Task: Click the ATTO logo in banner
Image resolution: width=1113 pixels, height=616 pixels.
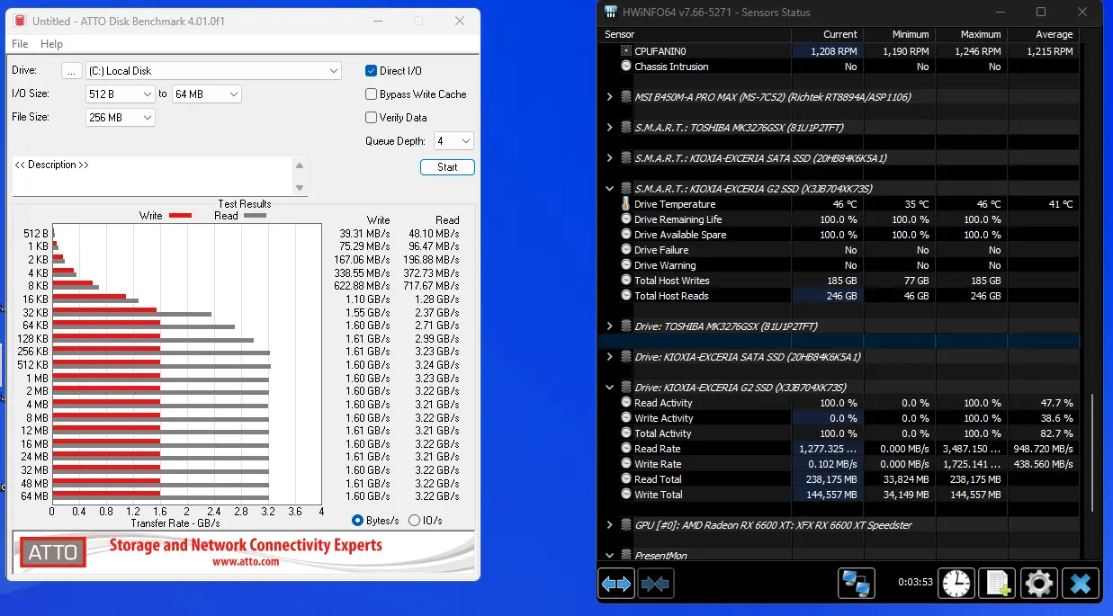Action: pyautogui.click(x=53, y=551)
